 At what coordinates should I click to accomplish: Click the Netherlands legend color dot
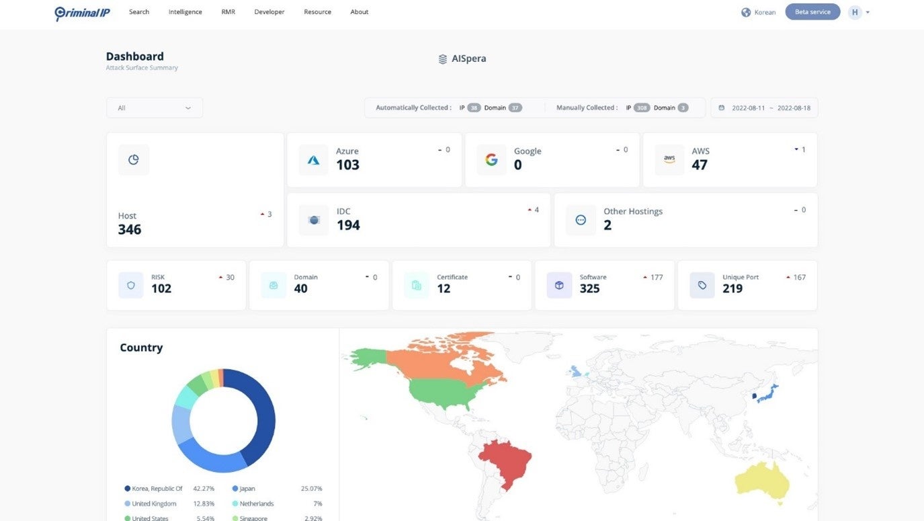coord(235,504)
